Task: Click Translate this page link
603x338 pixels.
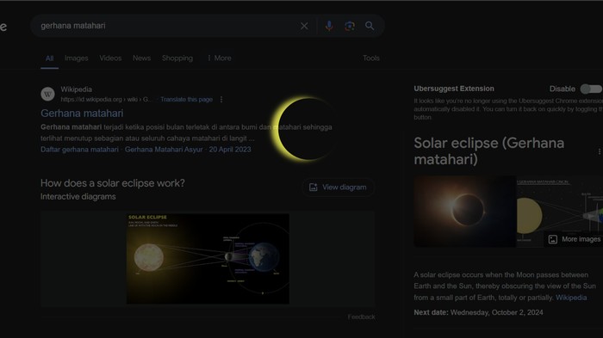Action: [x=187, y=100]
